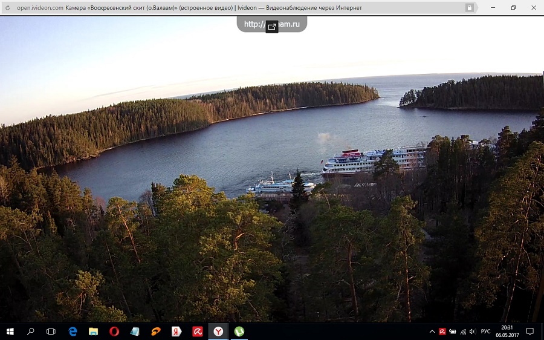Open the Windows Start menu
The image size is (544, 340).
pos(10,332)
